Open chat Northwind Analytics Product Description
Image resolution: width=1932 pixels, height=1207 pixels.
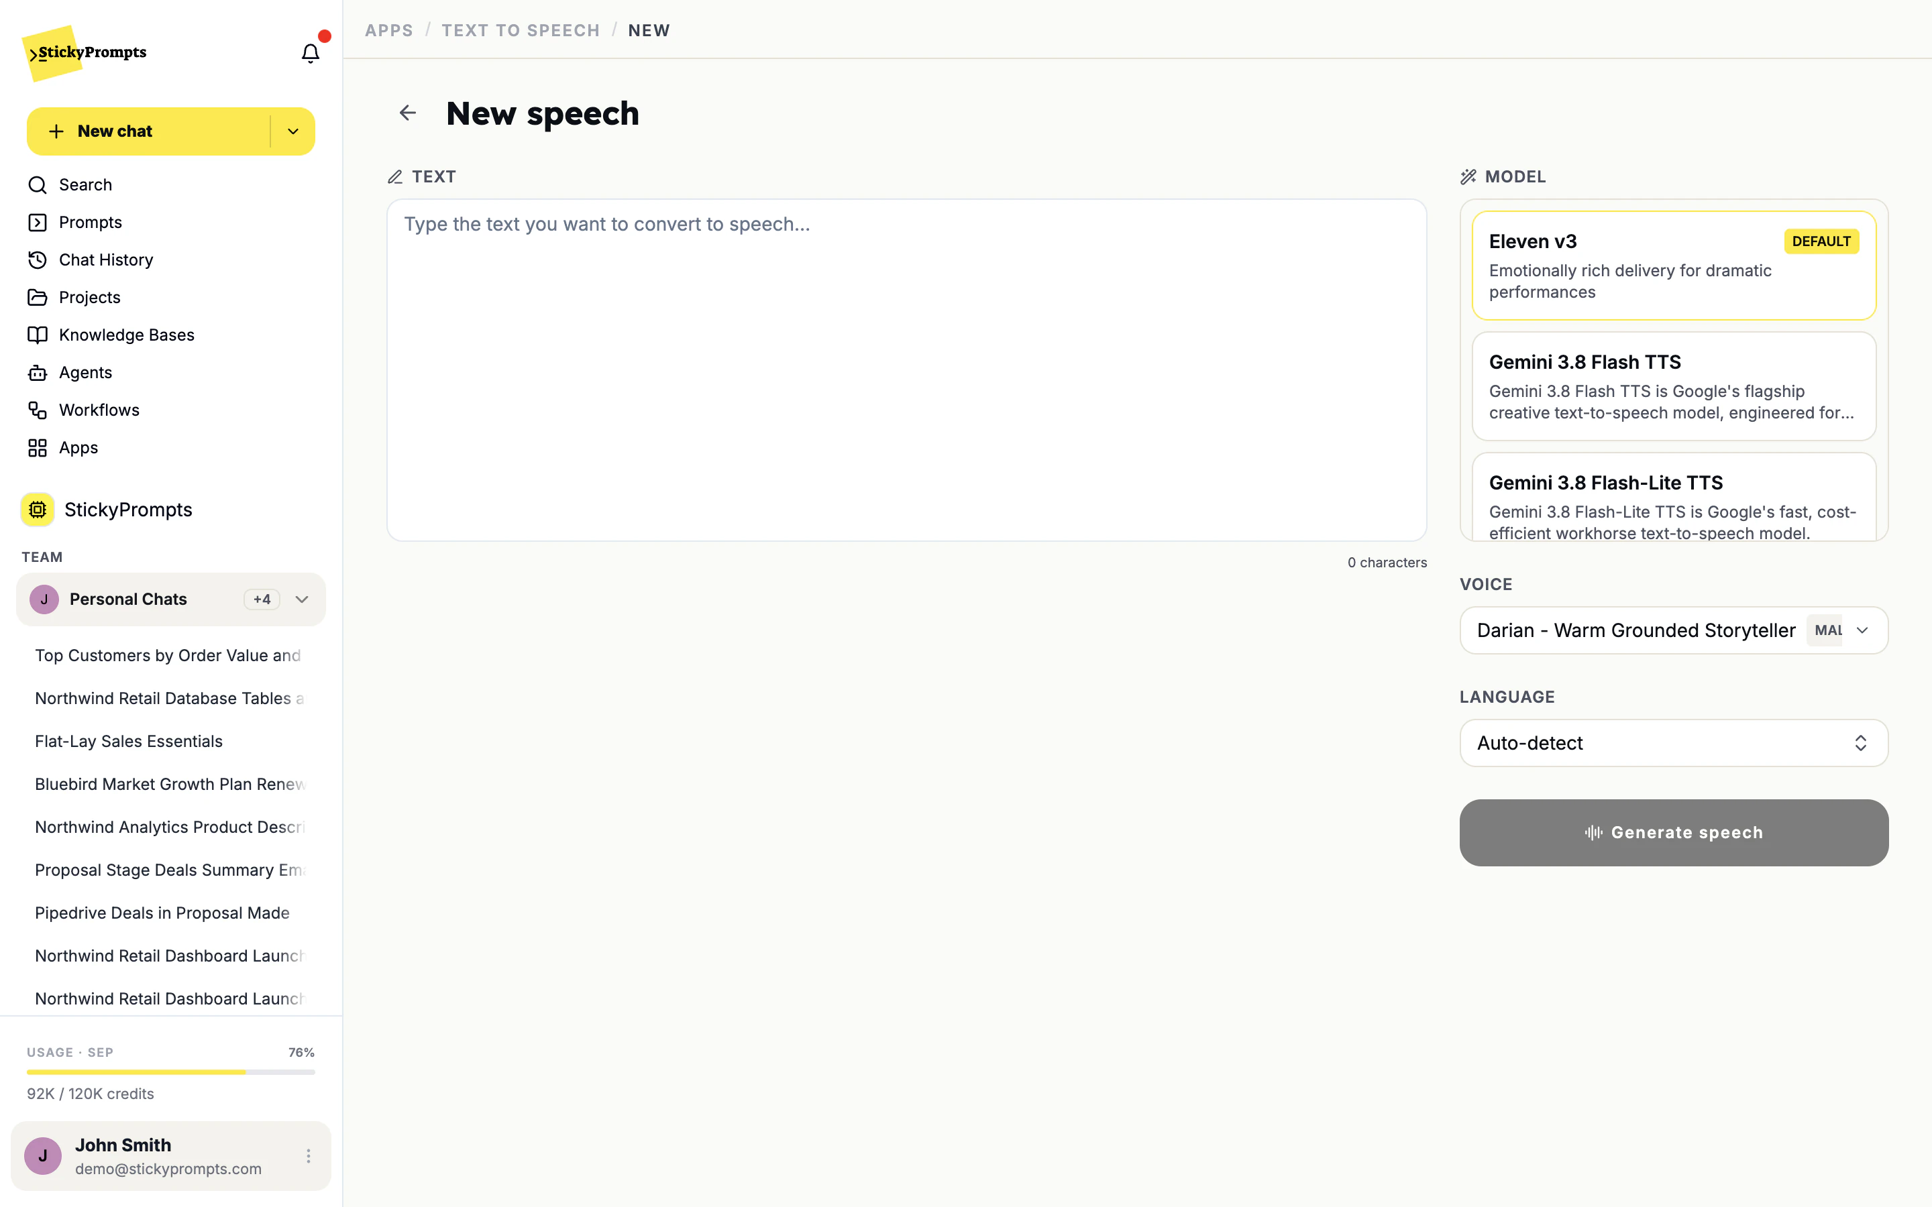[x=170, y=828]
